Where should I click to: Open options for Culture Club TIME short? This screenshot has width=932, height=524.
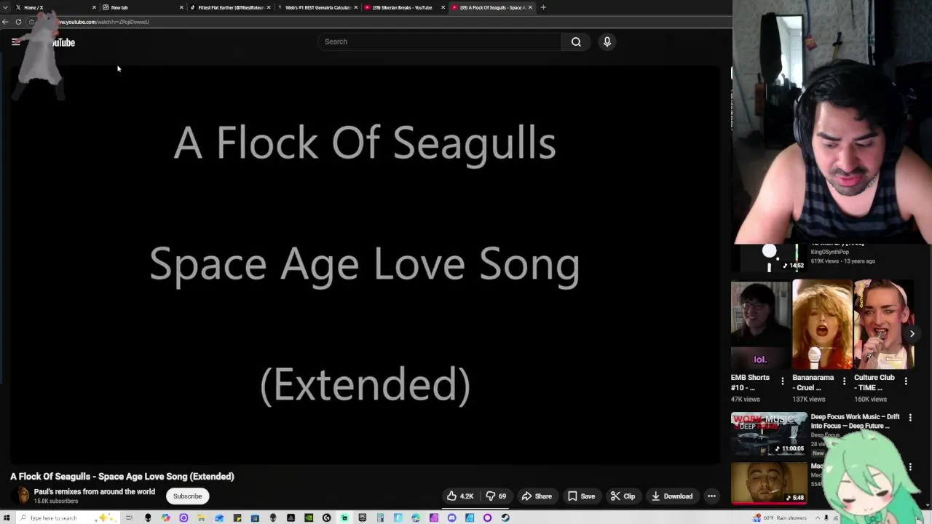pyautogui.click(x=906, y=381)
